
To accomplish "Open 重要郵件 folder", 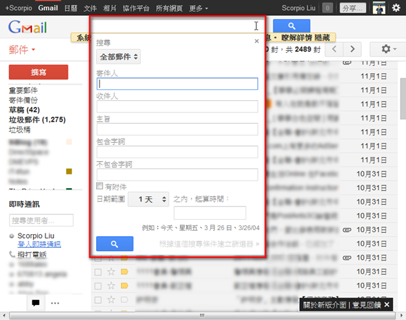I will (x=23, y=91).
